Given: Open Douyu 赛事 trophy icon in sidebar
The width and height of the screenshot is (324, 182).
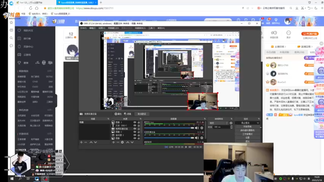Looking at the screenshot, I should tap(19, 63).
